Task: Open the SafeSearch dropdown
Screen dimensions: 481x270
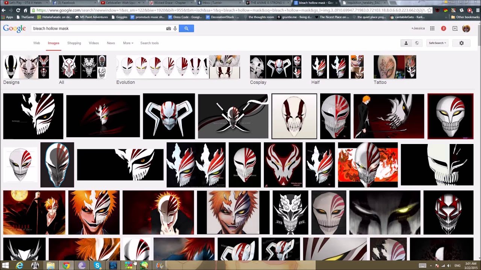Action: tap(437, 43)
